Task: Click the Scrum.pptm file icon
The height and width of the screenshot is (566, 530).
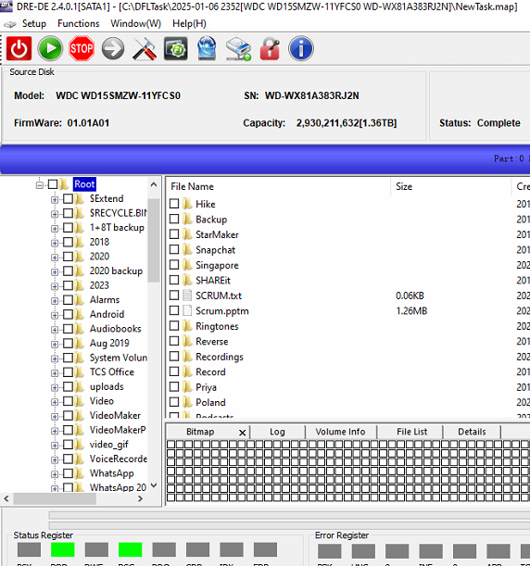Action: point(187,310)
